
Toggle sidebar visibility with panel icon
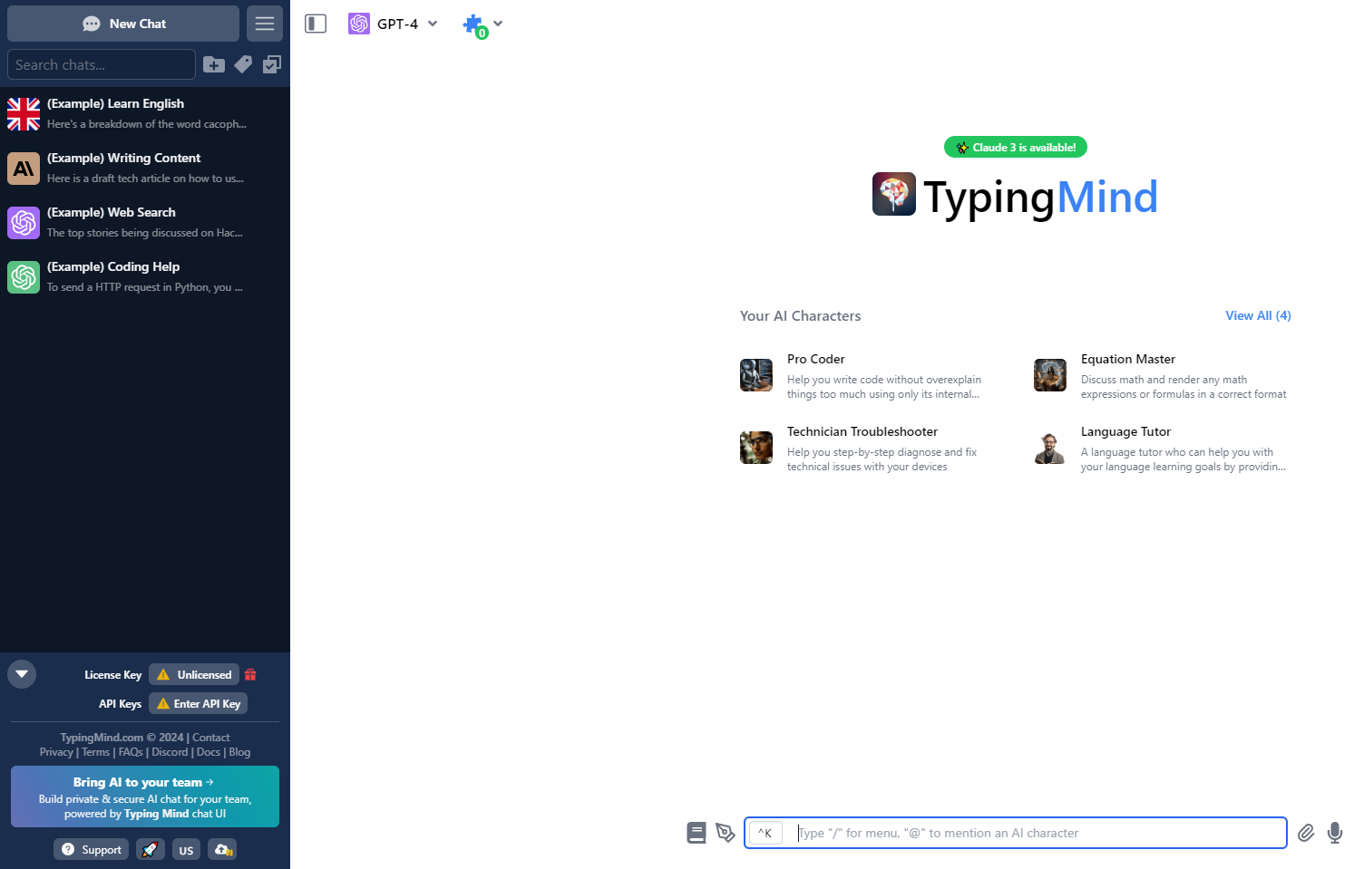(316, 24)
